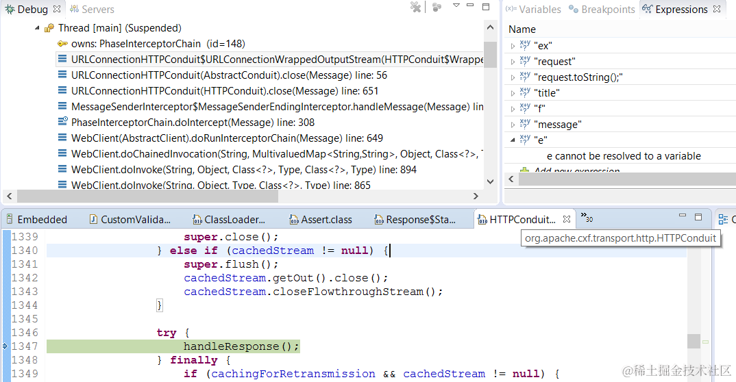The height and width of the screenshot is (382, 736).
Task: Open the Debug view menu dropdown
Action: click(x=456, y=5)
